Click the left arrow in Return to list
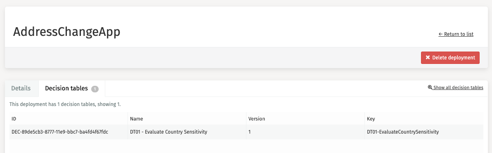This screenshot has height=153, width=492. pos(440,34)
